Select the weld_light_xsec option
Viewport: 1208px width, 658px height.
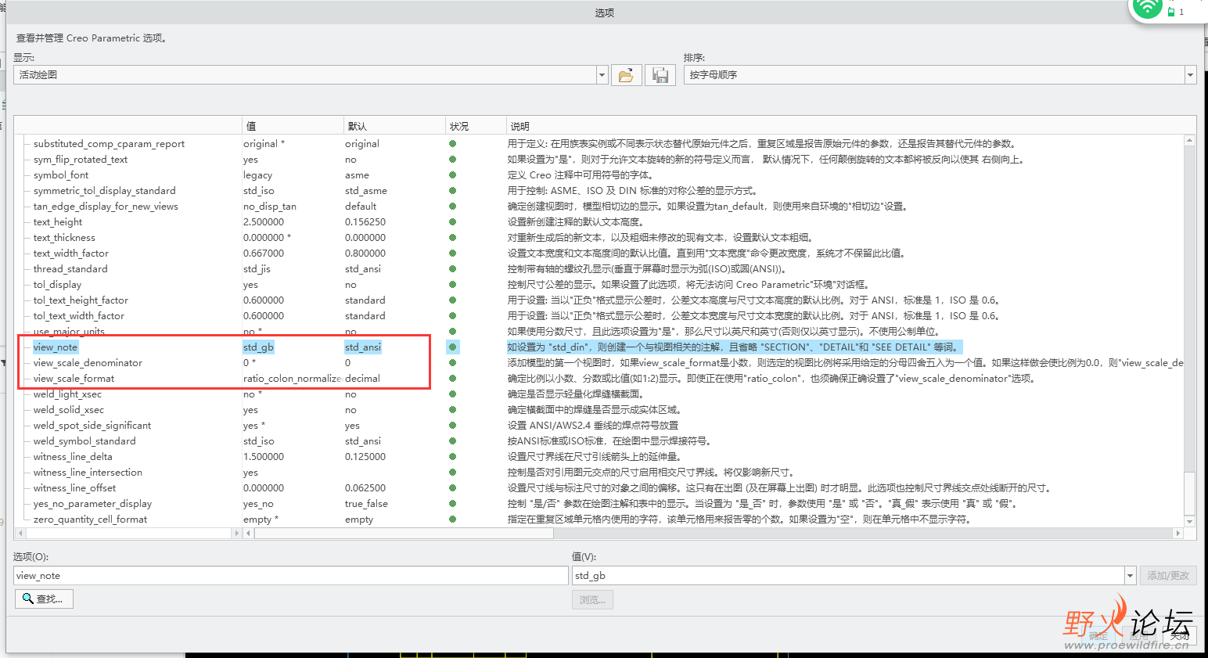[x=67, y=394]
